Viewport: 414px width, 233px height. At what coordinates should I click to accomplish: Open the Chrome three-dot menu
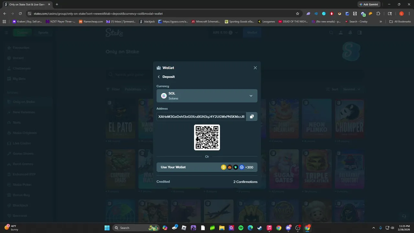(x=409, y=14)
